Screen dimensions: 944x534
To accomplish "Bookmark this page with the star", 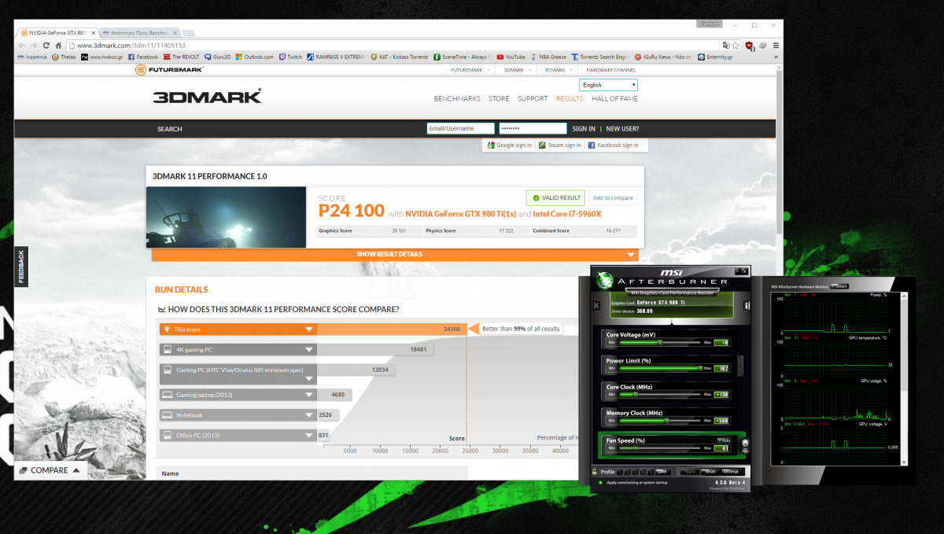I will [x=736, y=45].
